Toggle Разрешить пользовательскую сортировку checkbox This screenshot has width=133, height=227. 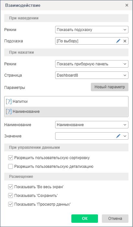click(10, 158)
